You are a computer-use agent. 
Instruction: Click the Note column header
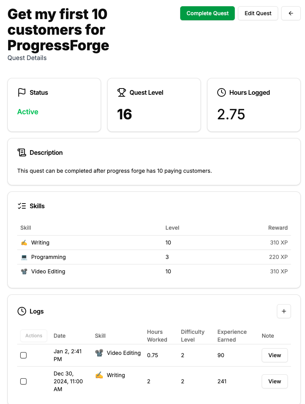pos(268,336)
